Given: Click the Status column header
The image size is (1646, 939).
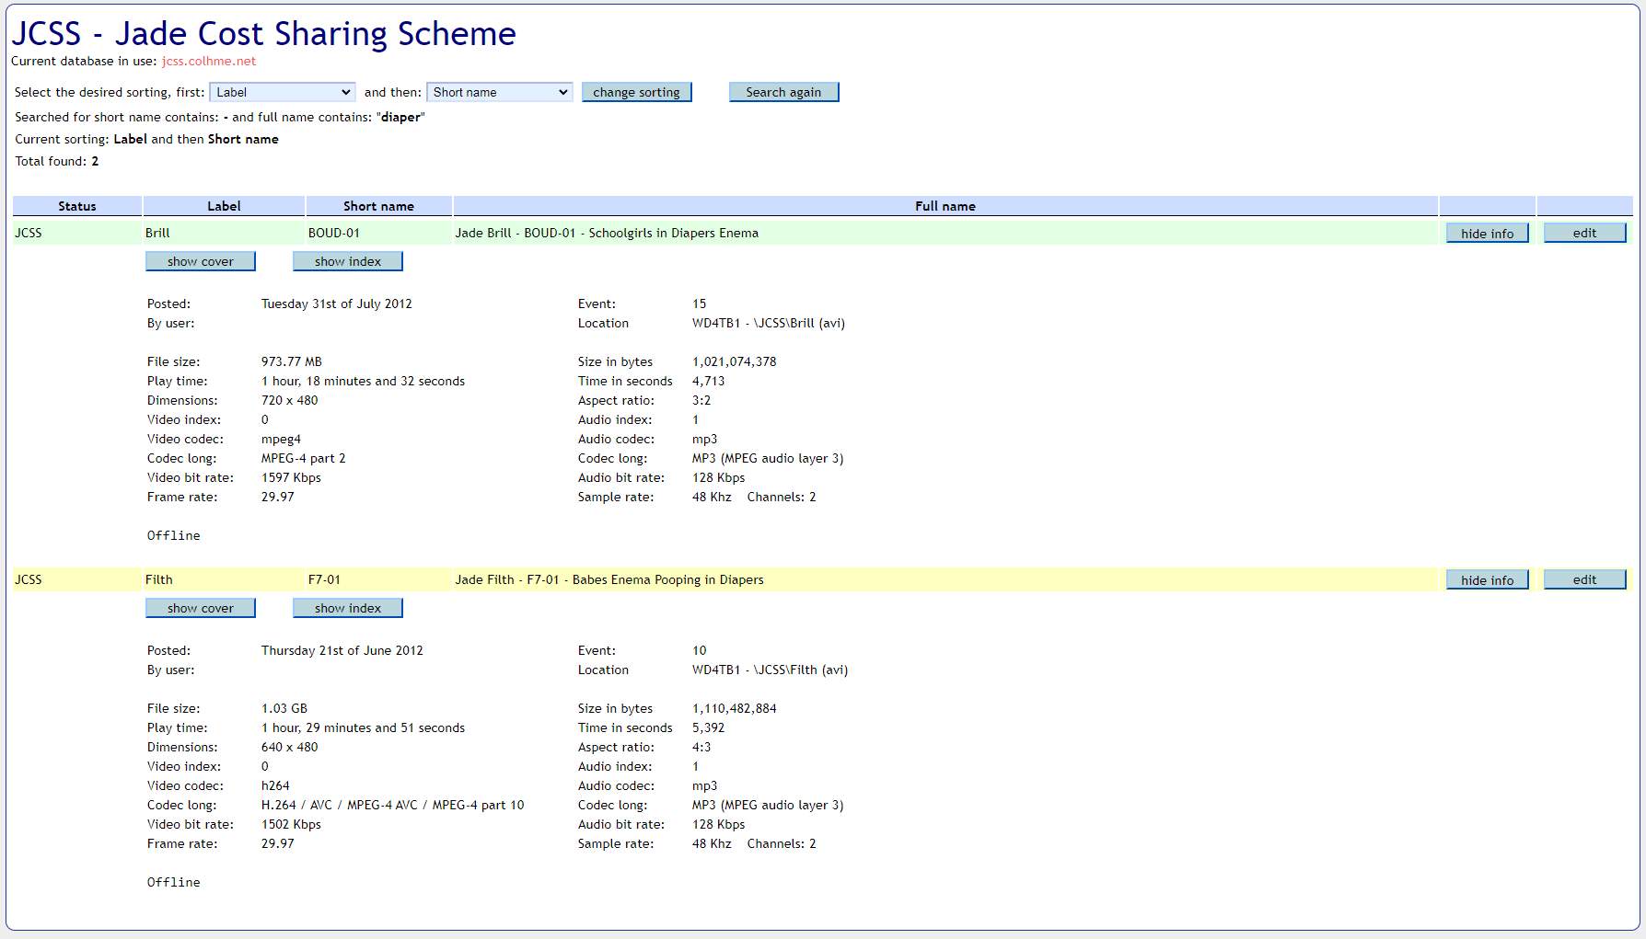Looking at the screenshot, I should (77, 206).
